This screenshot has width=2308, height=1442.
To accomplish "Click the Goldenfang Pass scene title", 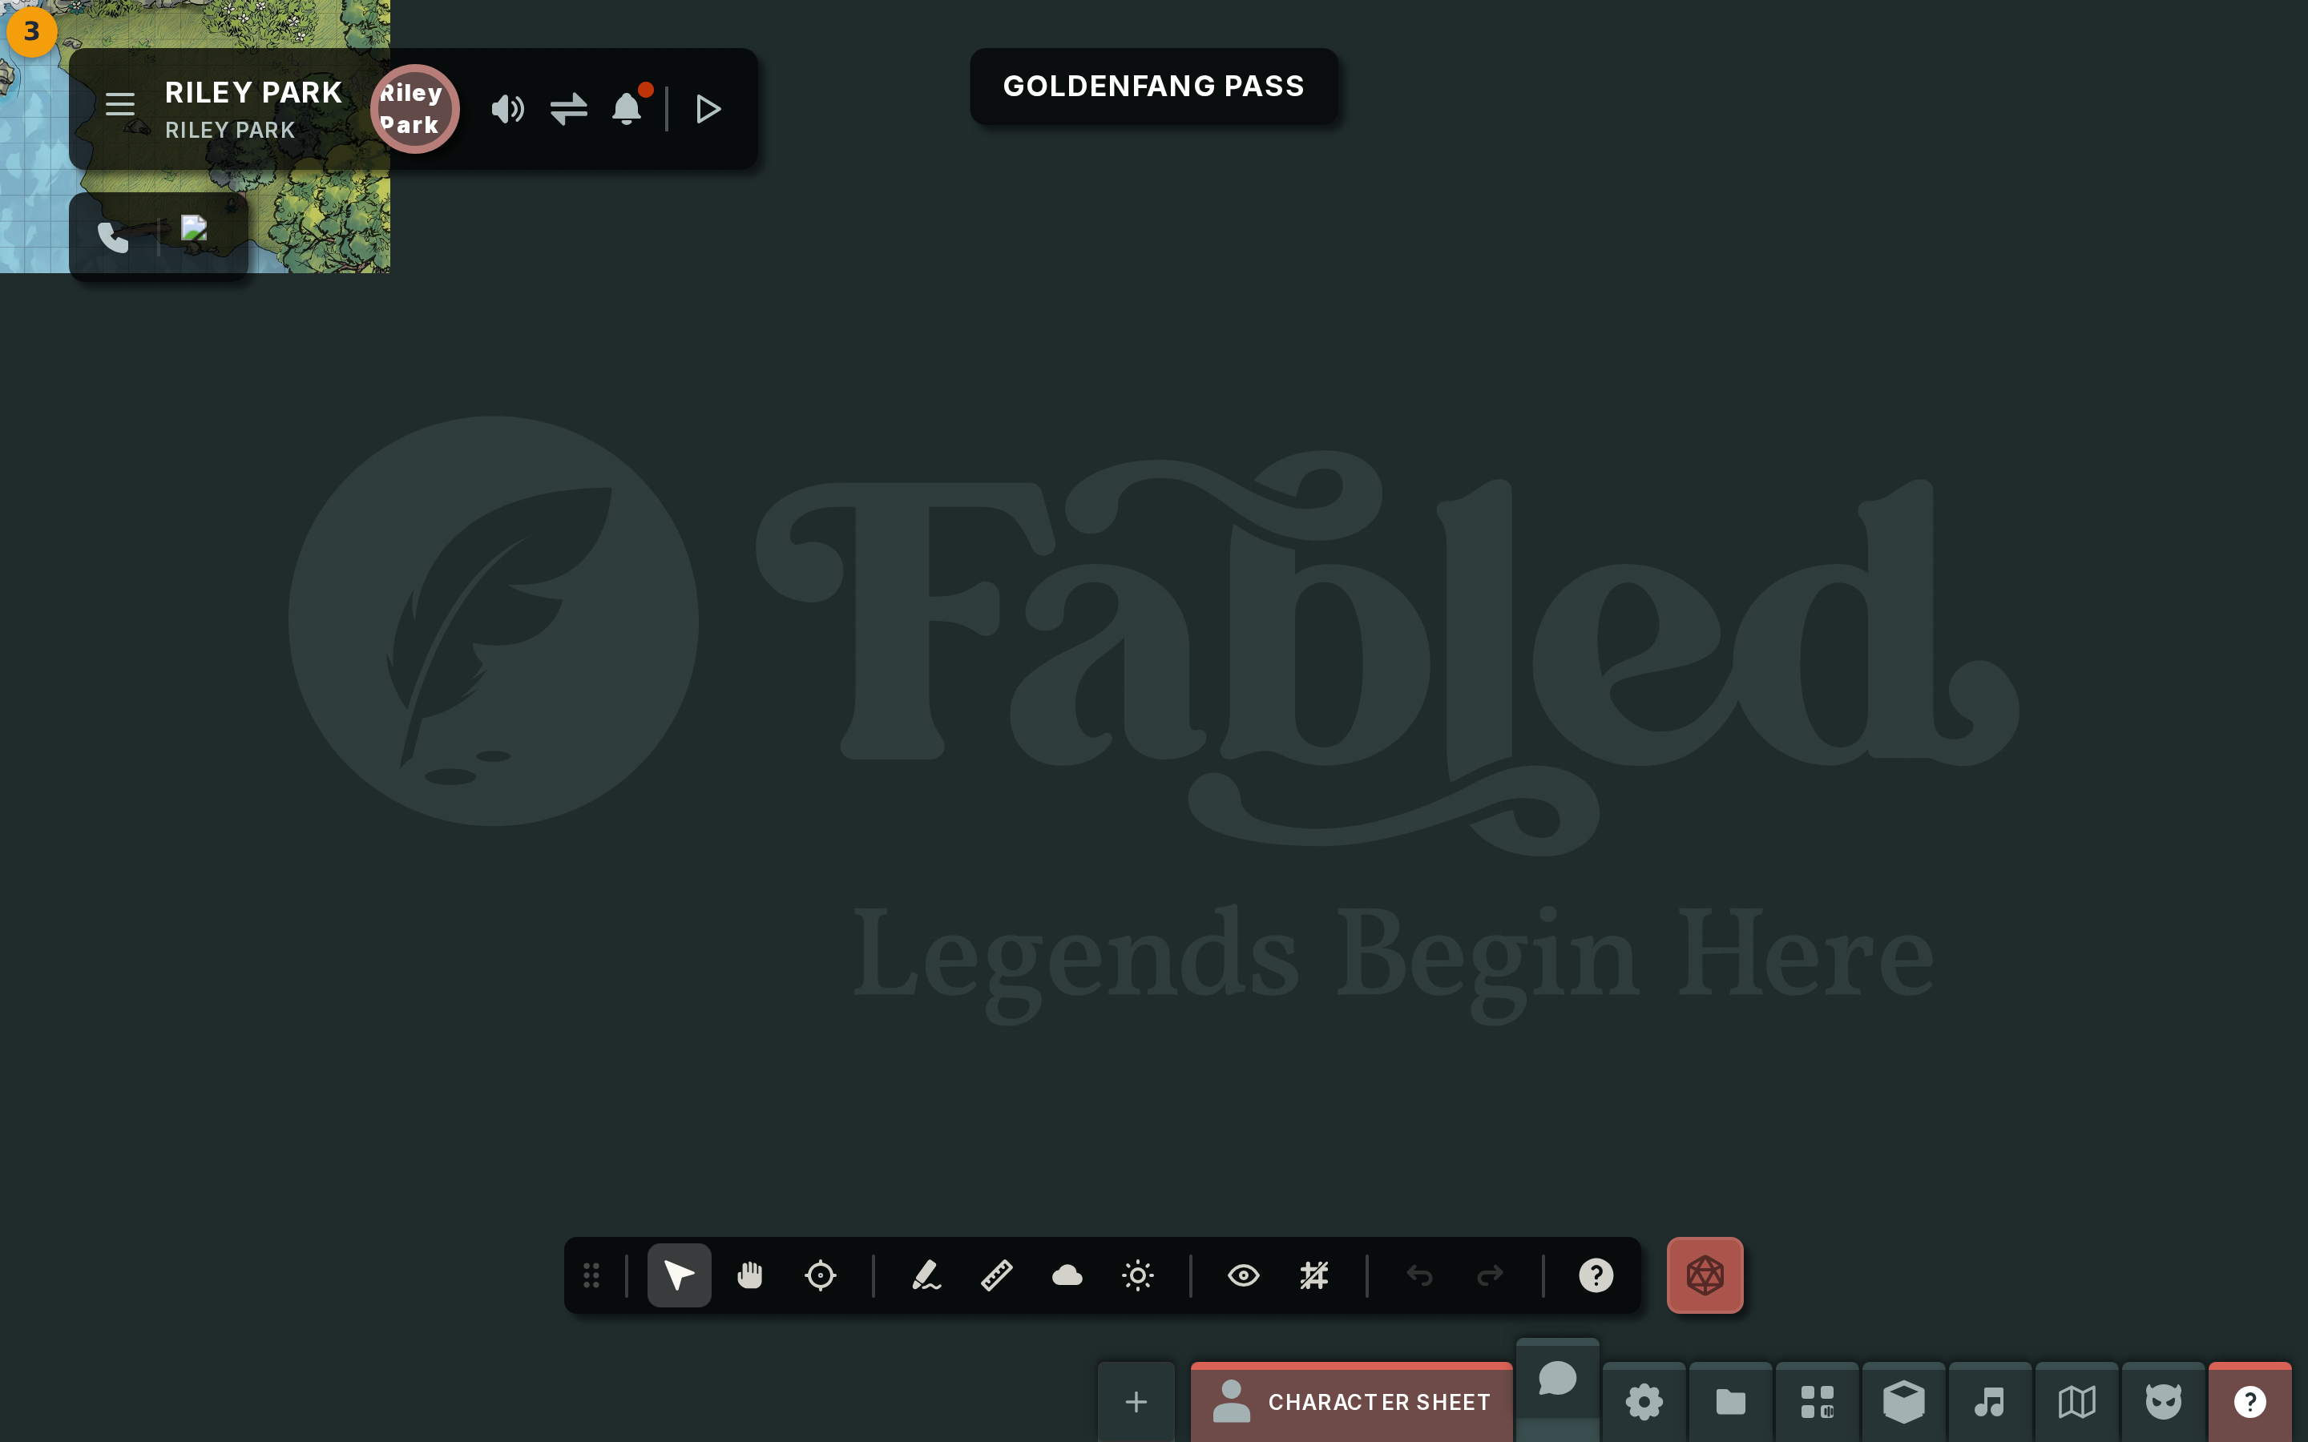I will point(1153,86).
